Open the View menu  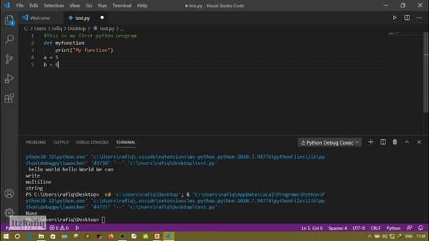click(x=74, y=5)
